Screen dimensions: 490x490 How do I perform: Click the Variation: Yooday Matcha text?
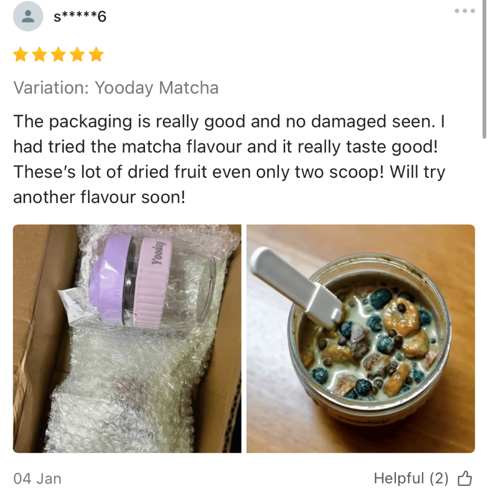[x=116, y=88]
